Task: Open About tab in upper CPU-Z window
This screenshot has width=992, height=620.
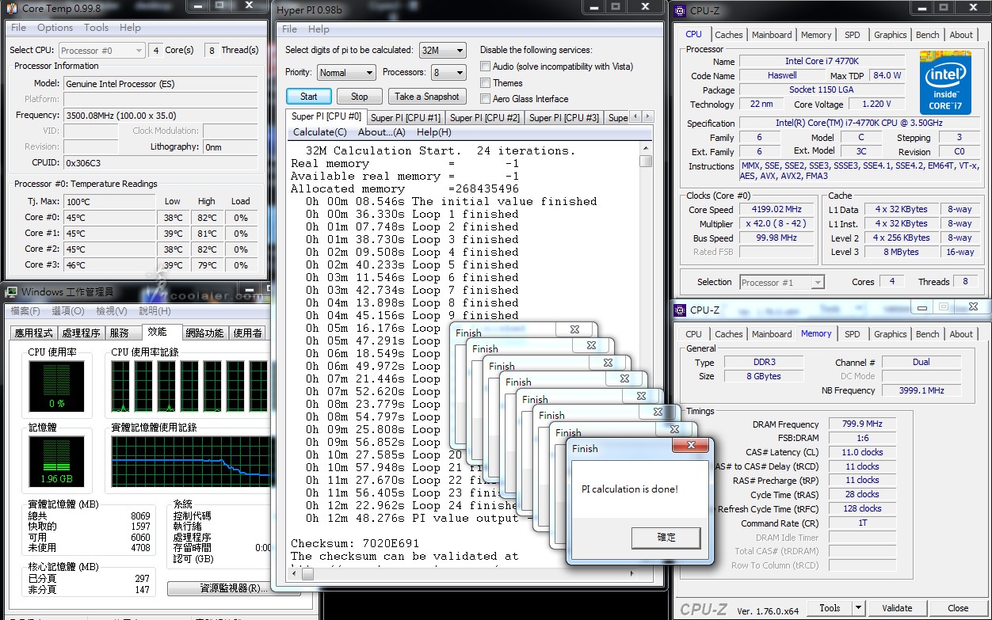Action: click(x=961, y=35)
